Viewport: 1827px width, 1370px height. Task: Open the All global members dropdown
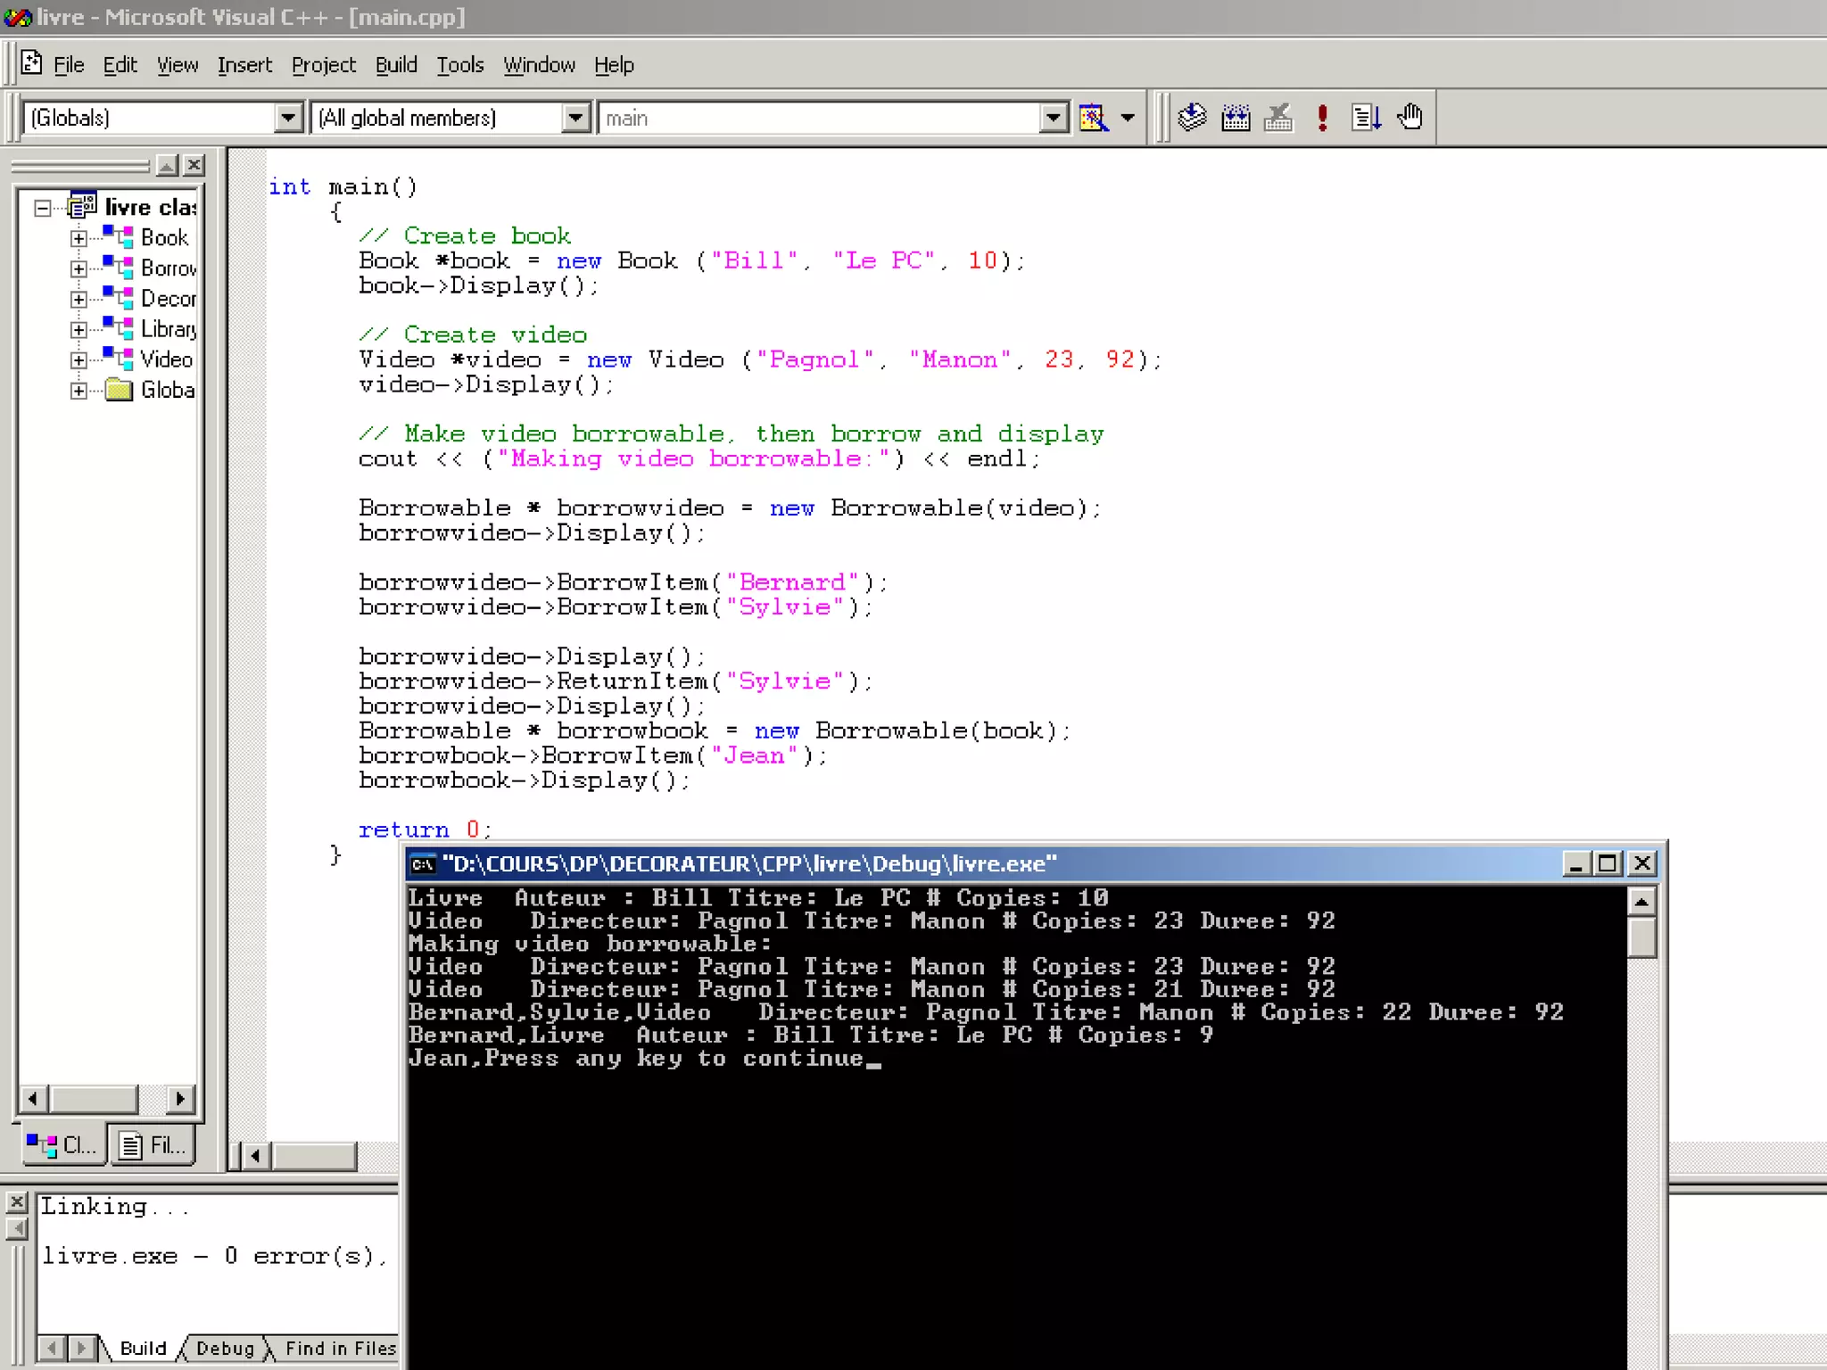pyautogui.click(x=575, y=117)
